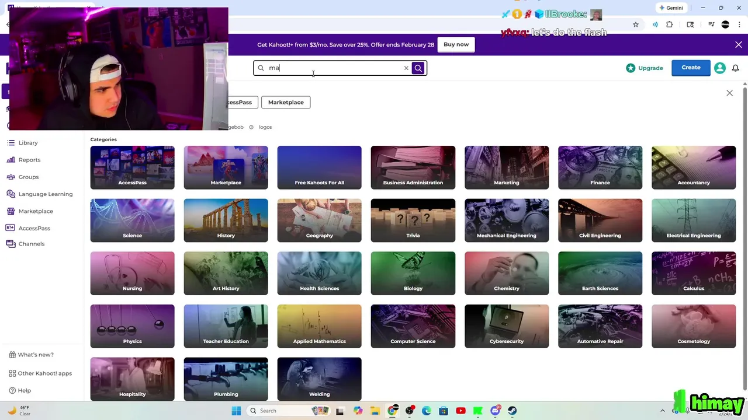The width and height of the screenshot is (748, 420).
Task: Click the blue Create button
Action: pyautogui.click(x=691, y=68)
